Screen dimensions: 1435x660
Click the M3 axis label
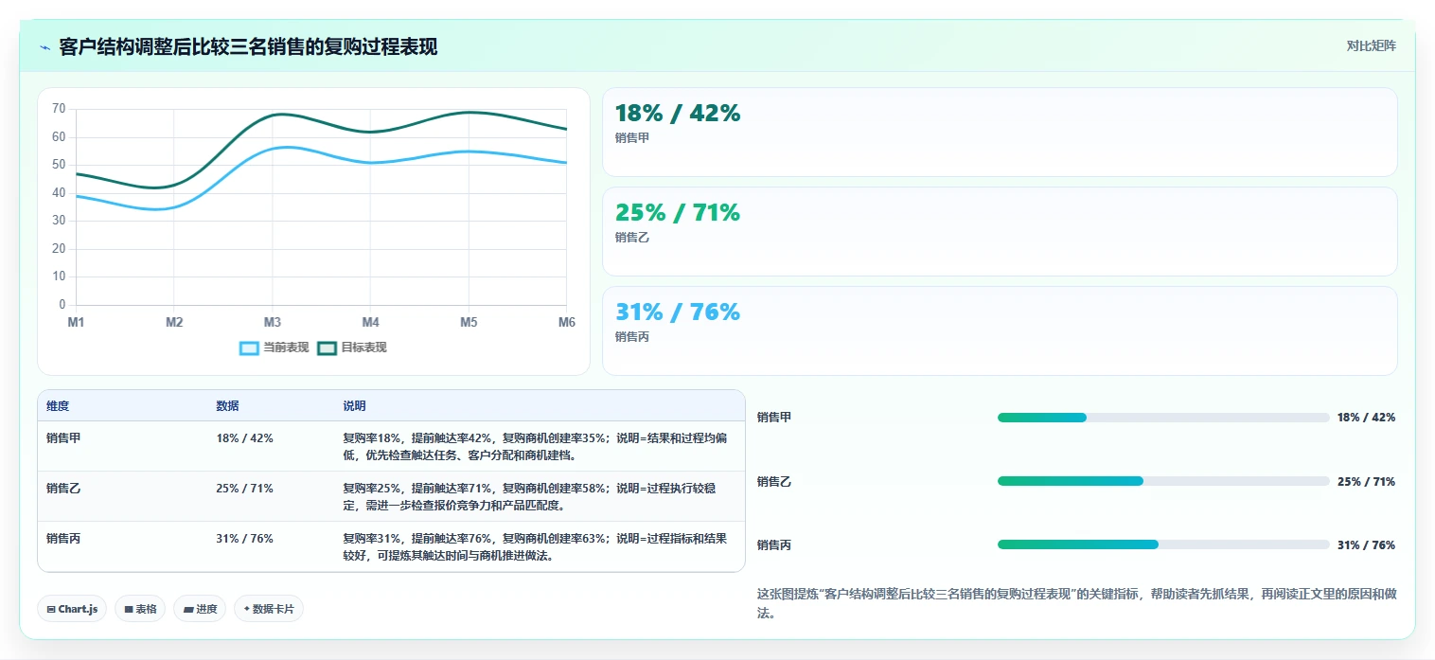point(273,322)
